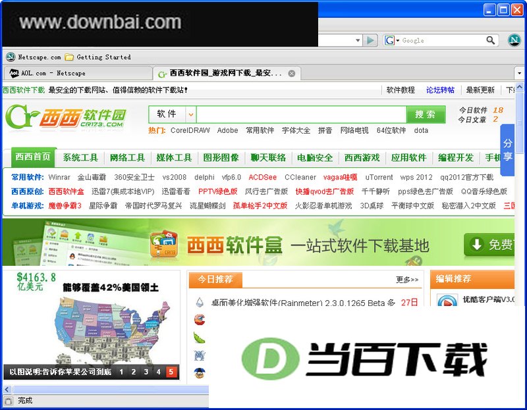Click the Adobe hot keyword

tap(227, 130)
